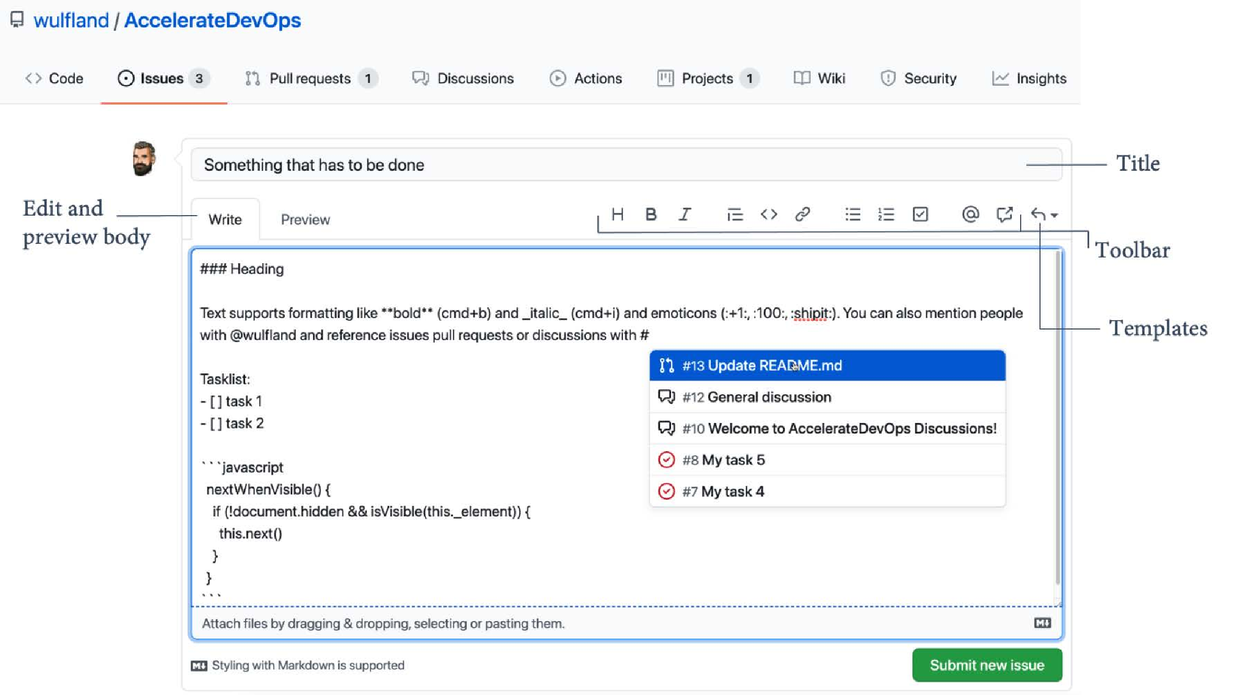Click the repository icon beside wulfland
Image resolution: width=1237 pixels, height=695 pixels.
point(17,19)
